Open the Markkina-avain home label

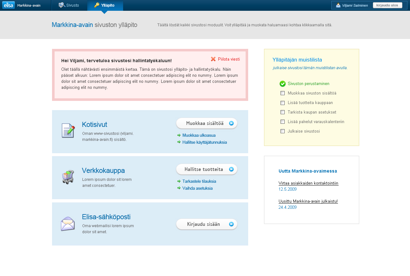click(x=29, y=5)
